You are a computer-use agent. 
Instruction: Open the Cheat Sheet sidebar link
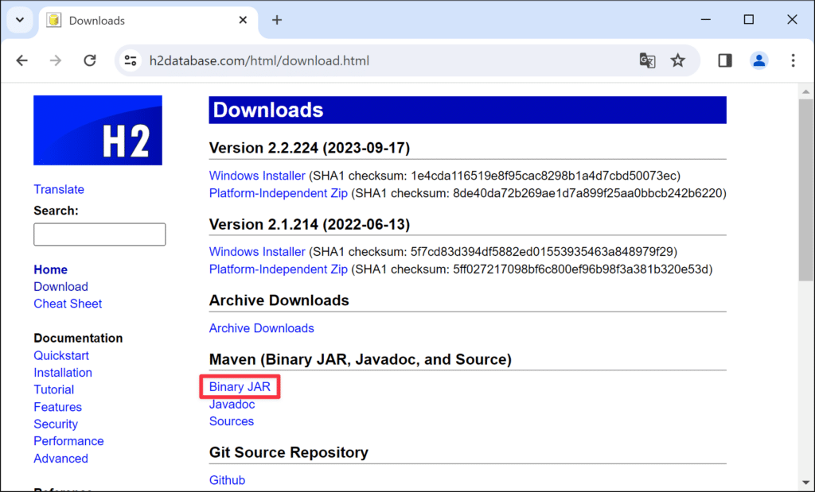(68, 304)
